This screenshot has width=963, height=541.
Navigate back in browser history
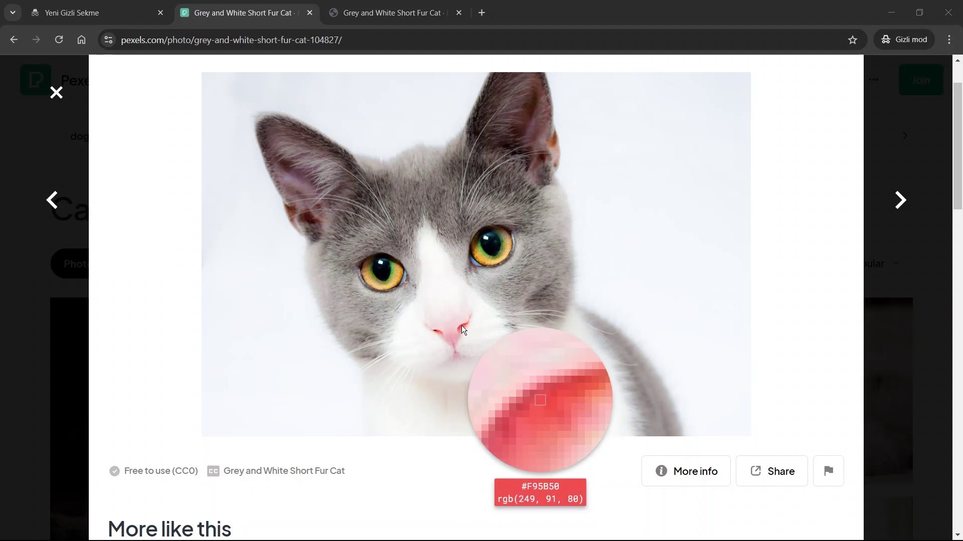pyautogui.click(x=14, y=40)
